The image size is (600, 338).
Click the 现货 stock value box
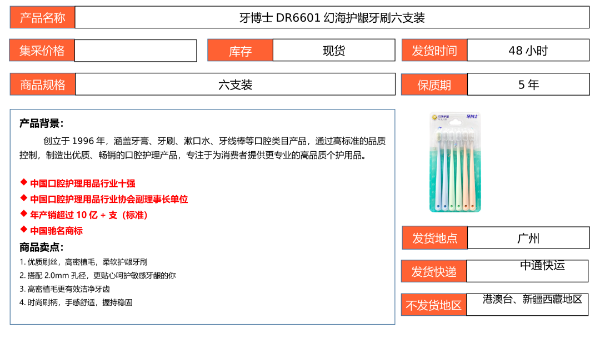(x=334, y=51)
